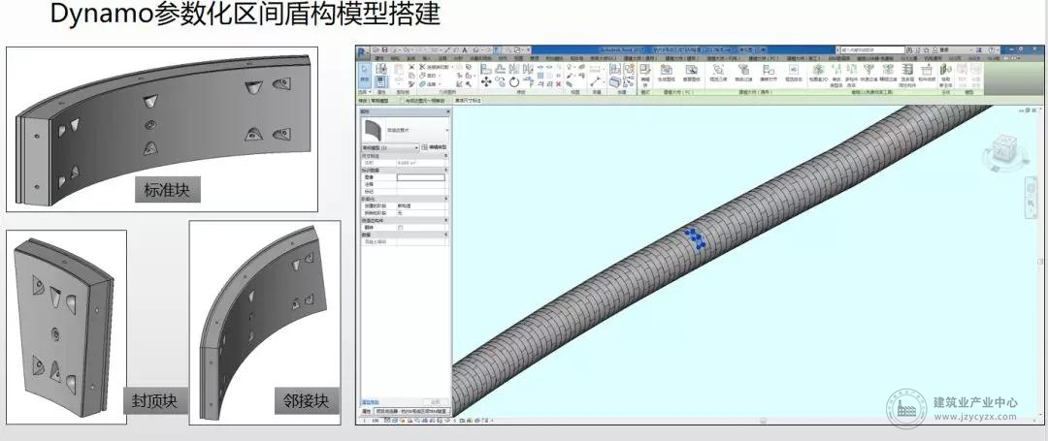Collapse the 阶段化 section in Properties
The height and width of the screenshot is (441, 1048).
tap(445, 199)
